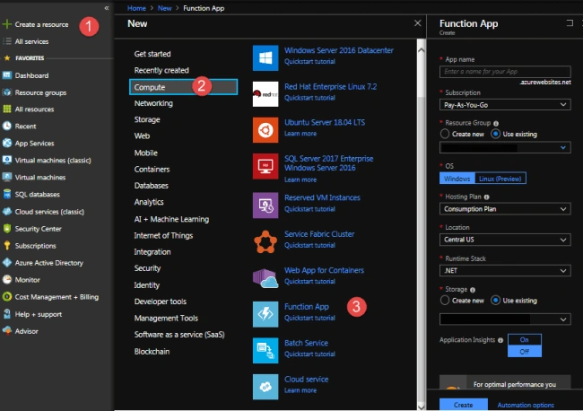Click the Dashboard icon in sidebar
This screenshot has height=411, width=583.
tap(6, 75)
